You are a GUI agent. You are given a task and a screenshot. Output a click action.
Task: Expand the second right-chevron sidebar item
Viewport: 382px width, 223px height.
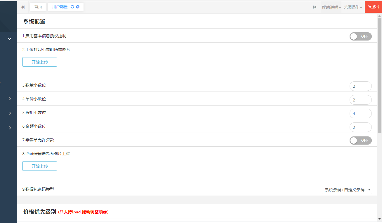[x=10, y=113]
